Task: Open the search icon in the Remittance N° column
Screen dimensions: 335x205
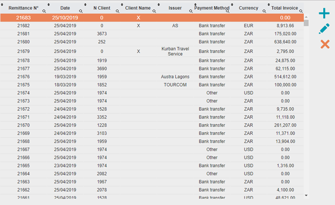Action: (x=44, y=11)
